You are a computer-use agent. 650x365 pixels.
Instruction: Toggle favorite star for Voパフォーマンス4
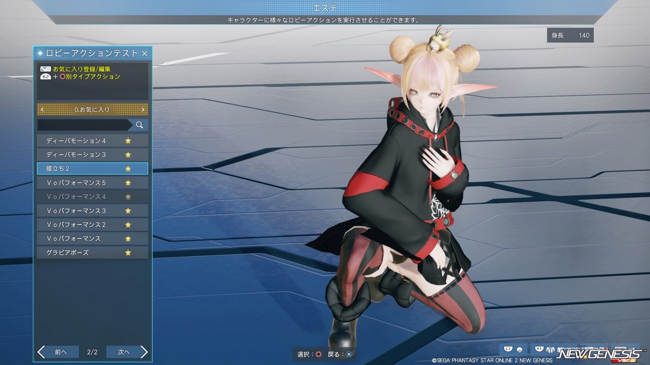(x=128, y=197)
